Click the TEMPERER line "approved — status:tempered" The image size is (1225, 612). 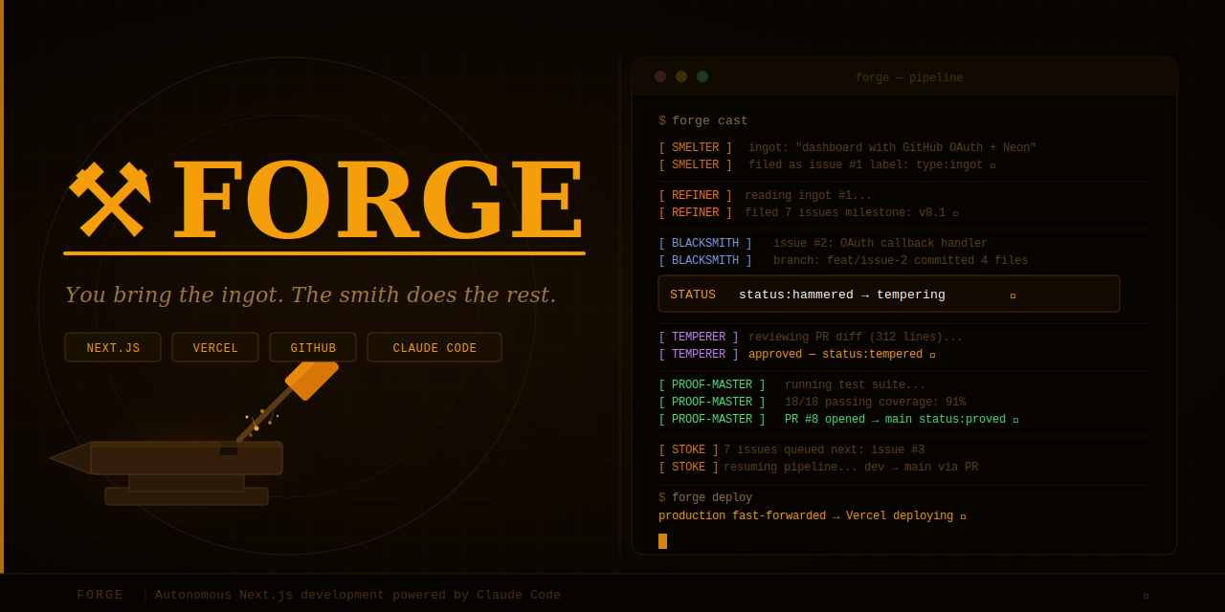click(797, 355)
